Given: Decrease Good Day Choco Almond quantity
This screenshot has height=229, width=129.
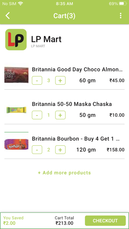Looking at the screenshot, I should click(37, 81).
